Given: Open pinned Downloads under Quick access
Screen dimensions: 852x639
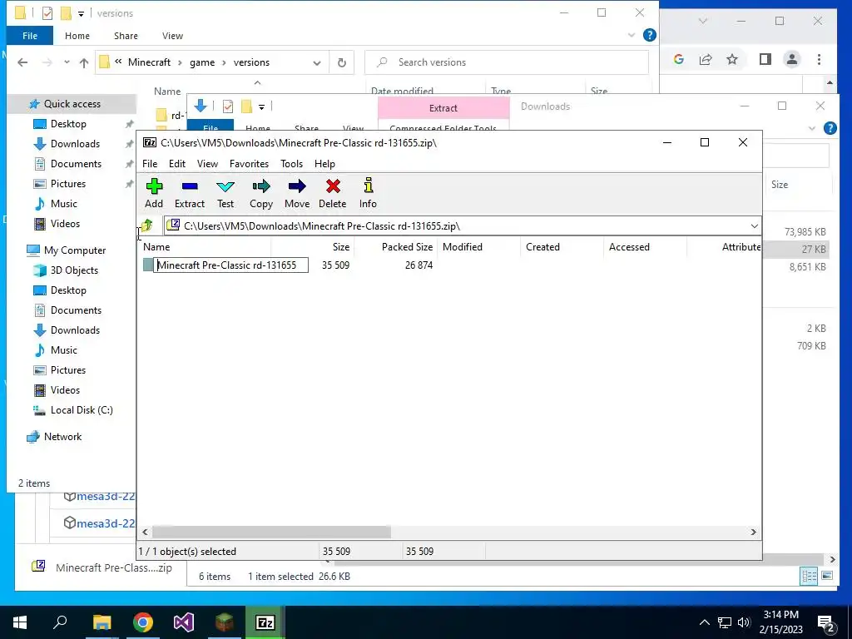Looking at the screenshot, I should point(75,143).
